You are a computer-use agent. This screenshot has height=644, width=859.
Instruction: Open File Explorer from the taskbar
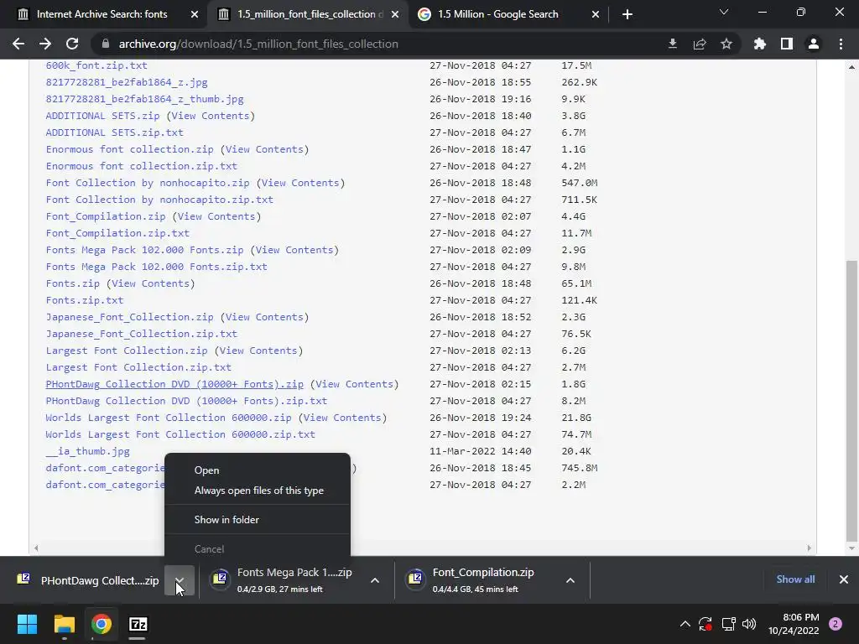point(64,624)
